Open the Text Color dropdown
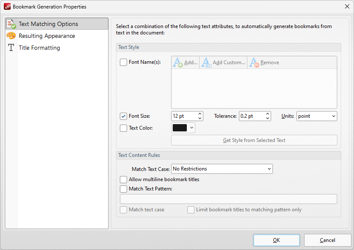 coord(191,128)
